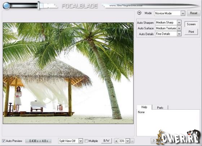Click the blue orb on sword handle
The image size is (202, 146).
(6, 5)
